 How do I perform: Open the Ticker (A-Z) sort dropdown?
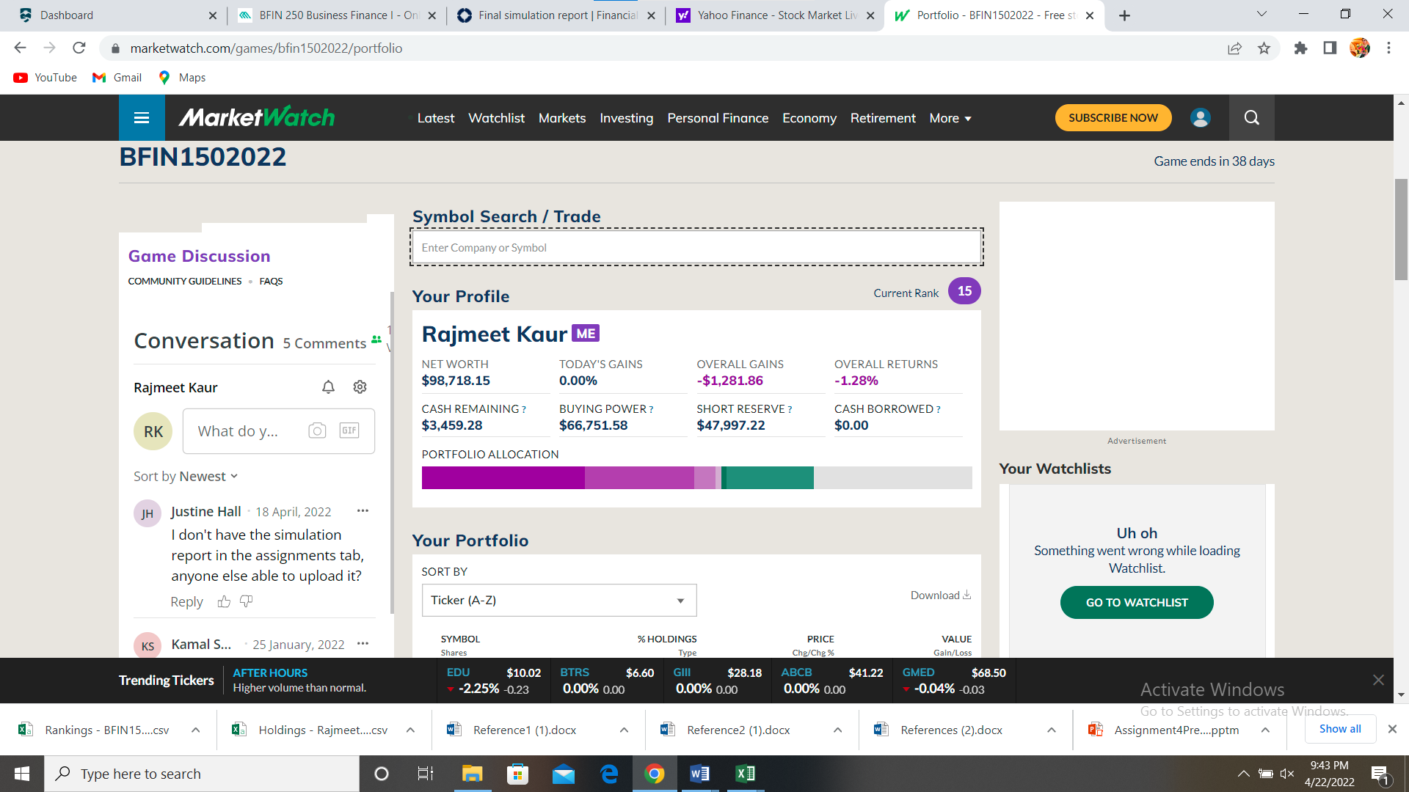559,601
